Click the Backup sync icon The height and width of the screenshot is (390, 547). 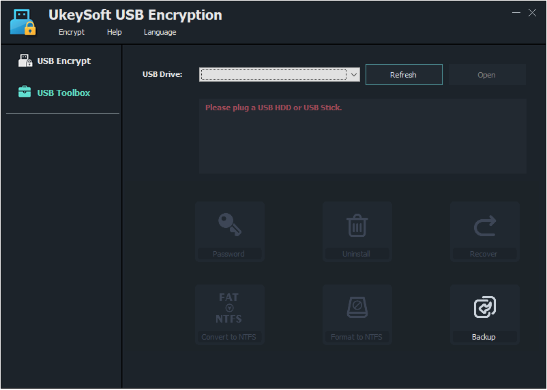[485, 307]
